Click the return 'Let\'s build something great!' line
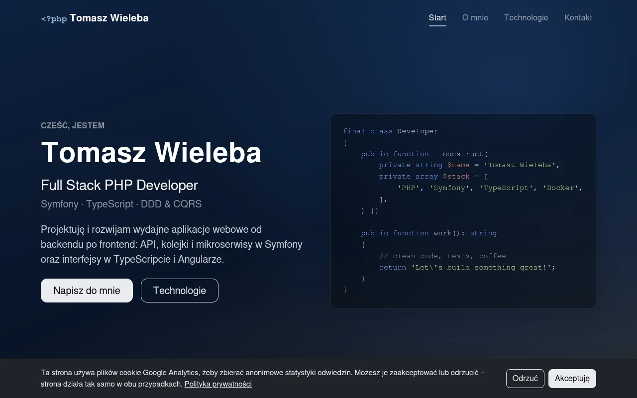This screenshot has width=637, height=398. [x=467, y=268]
